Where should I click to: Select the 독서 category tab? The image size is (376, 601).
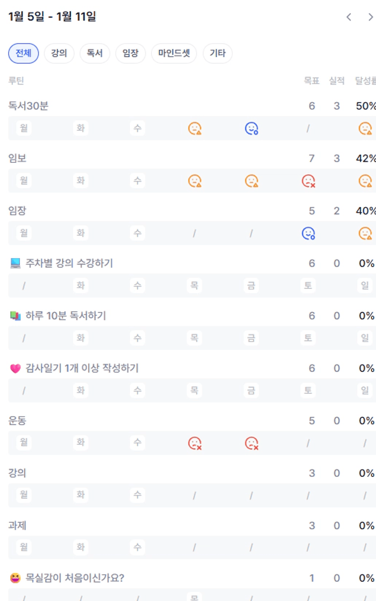(95, 54)
